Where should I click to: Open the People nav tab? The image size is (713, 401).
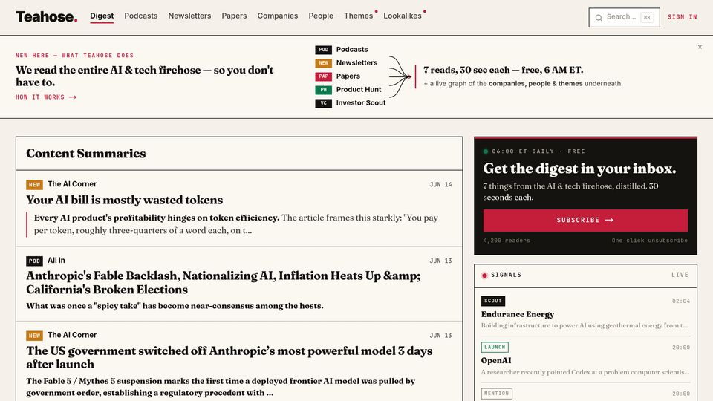click(x=321, y=16)
